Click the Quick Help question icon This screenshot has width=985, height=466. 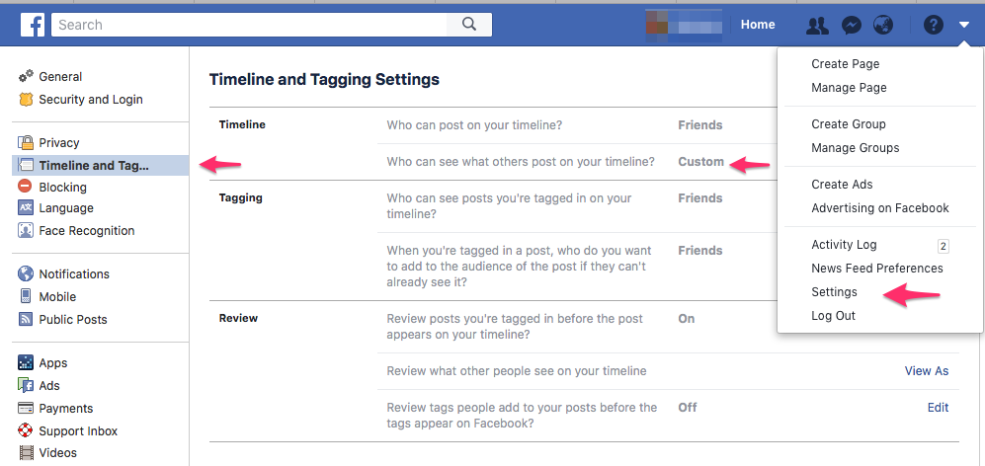(933, 26)
